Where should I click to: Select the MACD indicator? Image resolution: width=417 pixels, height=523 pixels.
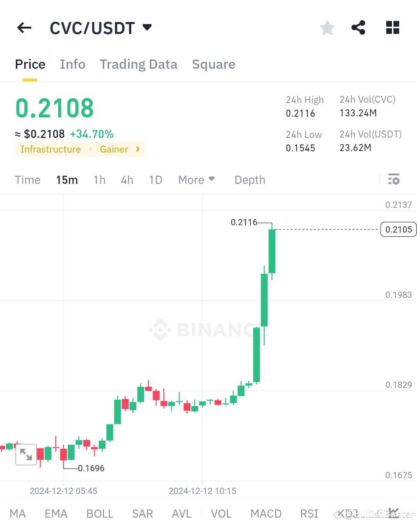pyautogui.click(x=266, y=513)
